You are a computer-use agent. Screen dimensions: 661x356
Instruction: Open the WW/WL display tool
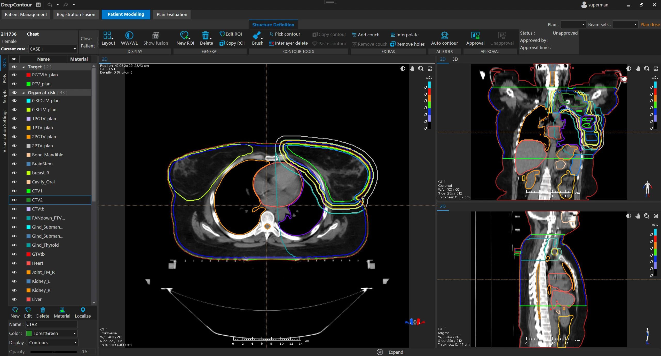(129, 38)
